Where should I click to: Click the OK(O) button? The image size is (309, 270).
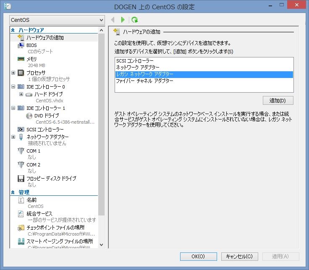(x=198, y=257)
